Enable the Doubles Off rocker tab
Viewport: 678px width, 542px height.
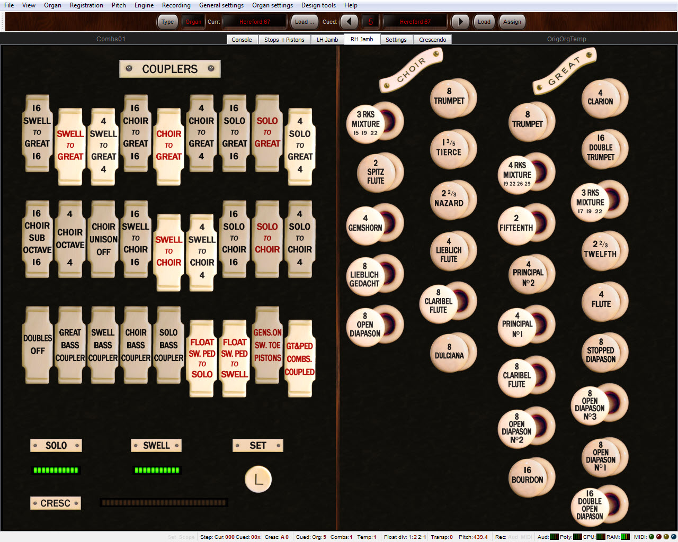pos(38,345)
